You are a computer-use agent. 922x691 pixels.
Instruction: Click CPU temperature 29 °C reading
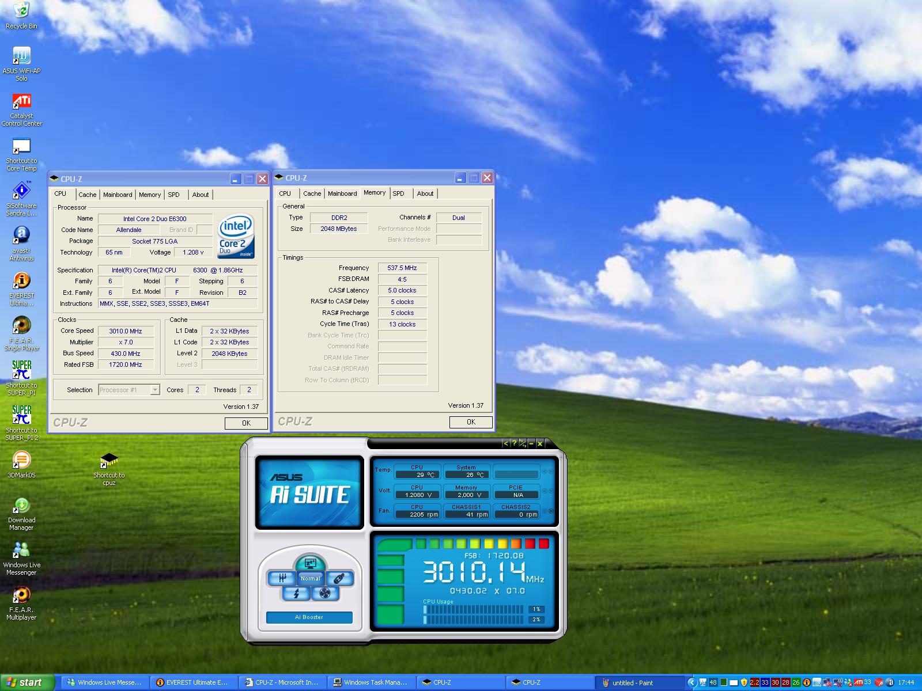(417, 474)
